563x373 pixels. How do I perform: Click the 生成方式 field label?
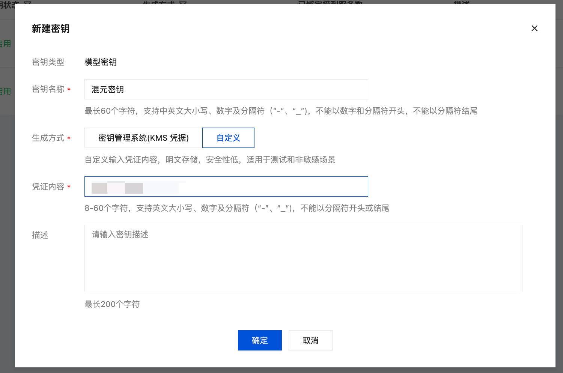(48, 138)
